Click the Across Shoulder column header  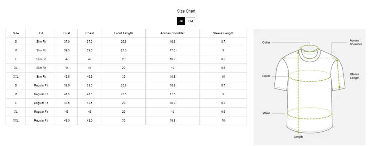tap(172, 33)
